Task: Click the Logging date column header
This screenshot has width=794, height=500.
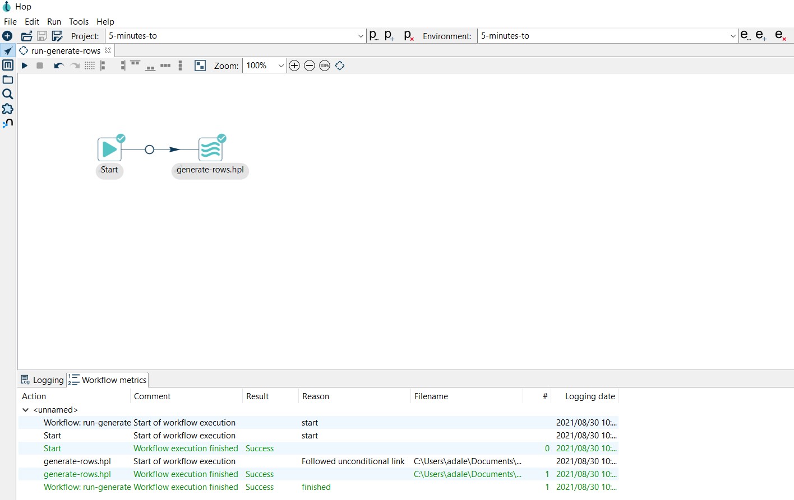Action: (589, 396)
